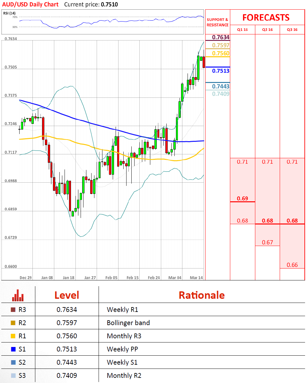Click the Monthly R2 rationale cell
The height and width of the screenshot is (383, 307).
pos(124,375)
